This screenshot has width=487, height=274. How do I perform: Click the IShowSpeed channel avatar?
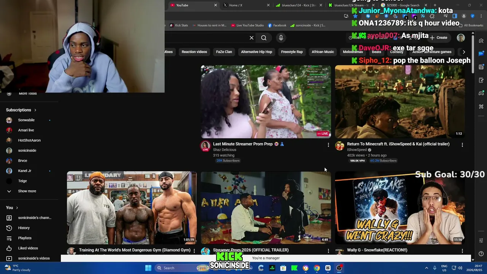tap(339, 146)
